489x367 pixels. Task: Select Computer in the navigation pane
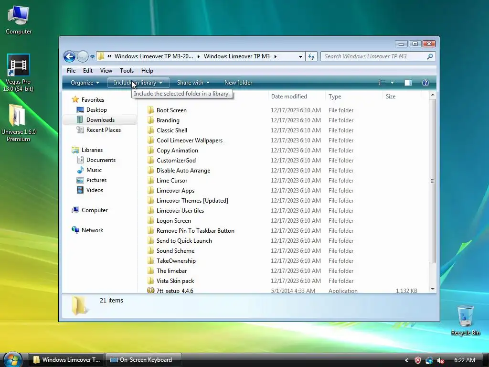pyautogui.click(x=95, y=210)
